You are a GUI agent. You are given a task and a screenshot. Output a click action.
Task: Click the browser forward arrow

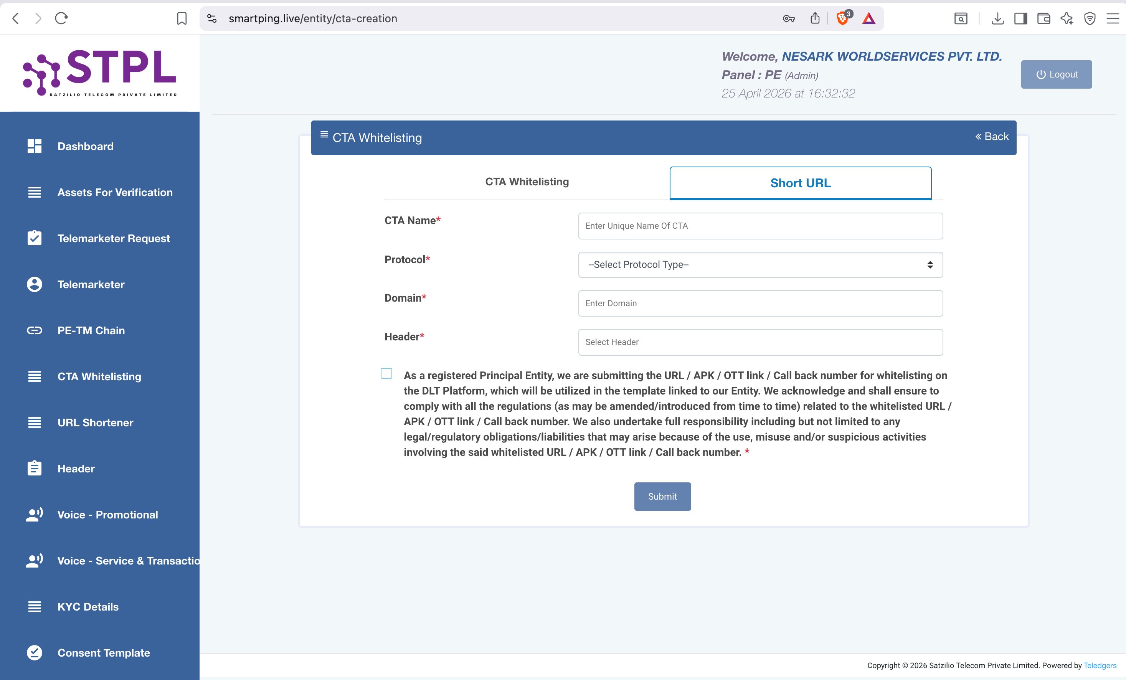tap(38, 18)
